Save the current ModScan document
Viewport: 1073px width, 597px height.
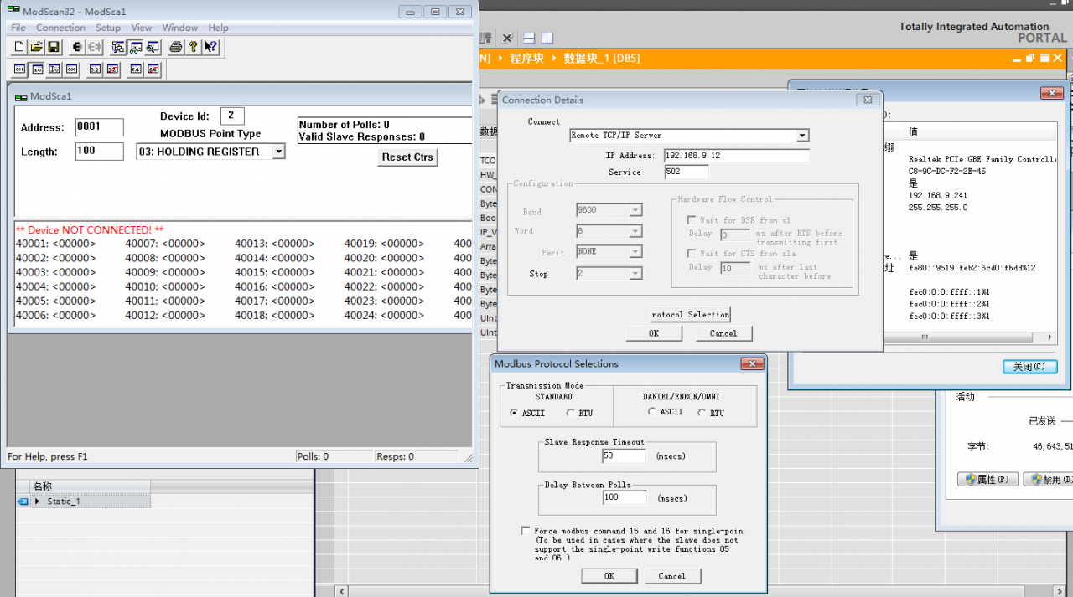pos(53,47)
